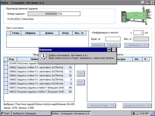Click the grey 00000000 task number field
The image size is (155, 116).
tap(42, 14)
